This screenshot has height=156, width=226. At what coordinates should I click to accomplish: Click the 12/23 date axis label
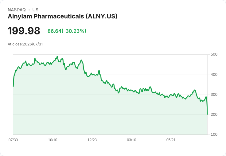92,140
